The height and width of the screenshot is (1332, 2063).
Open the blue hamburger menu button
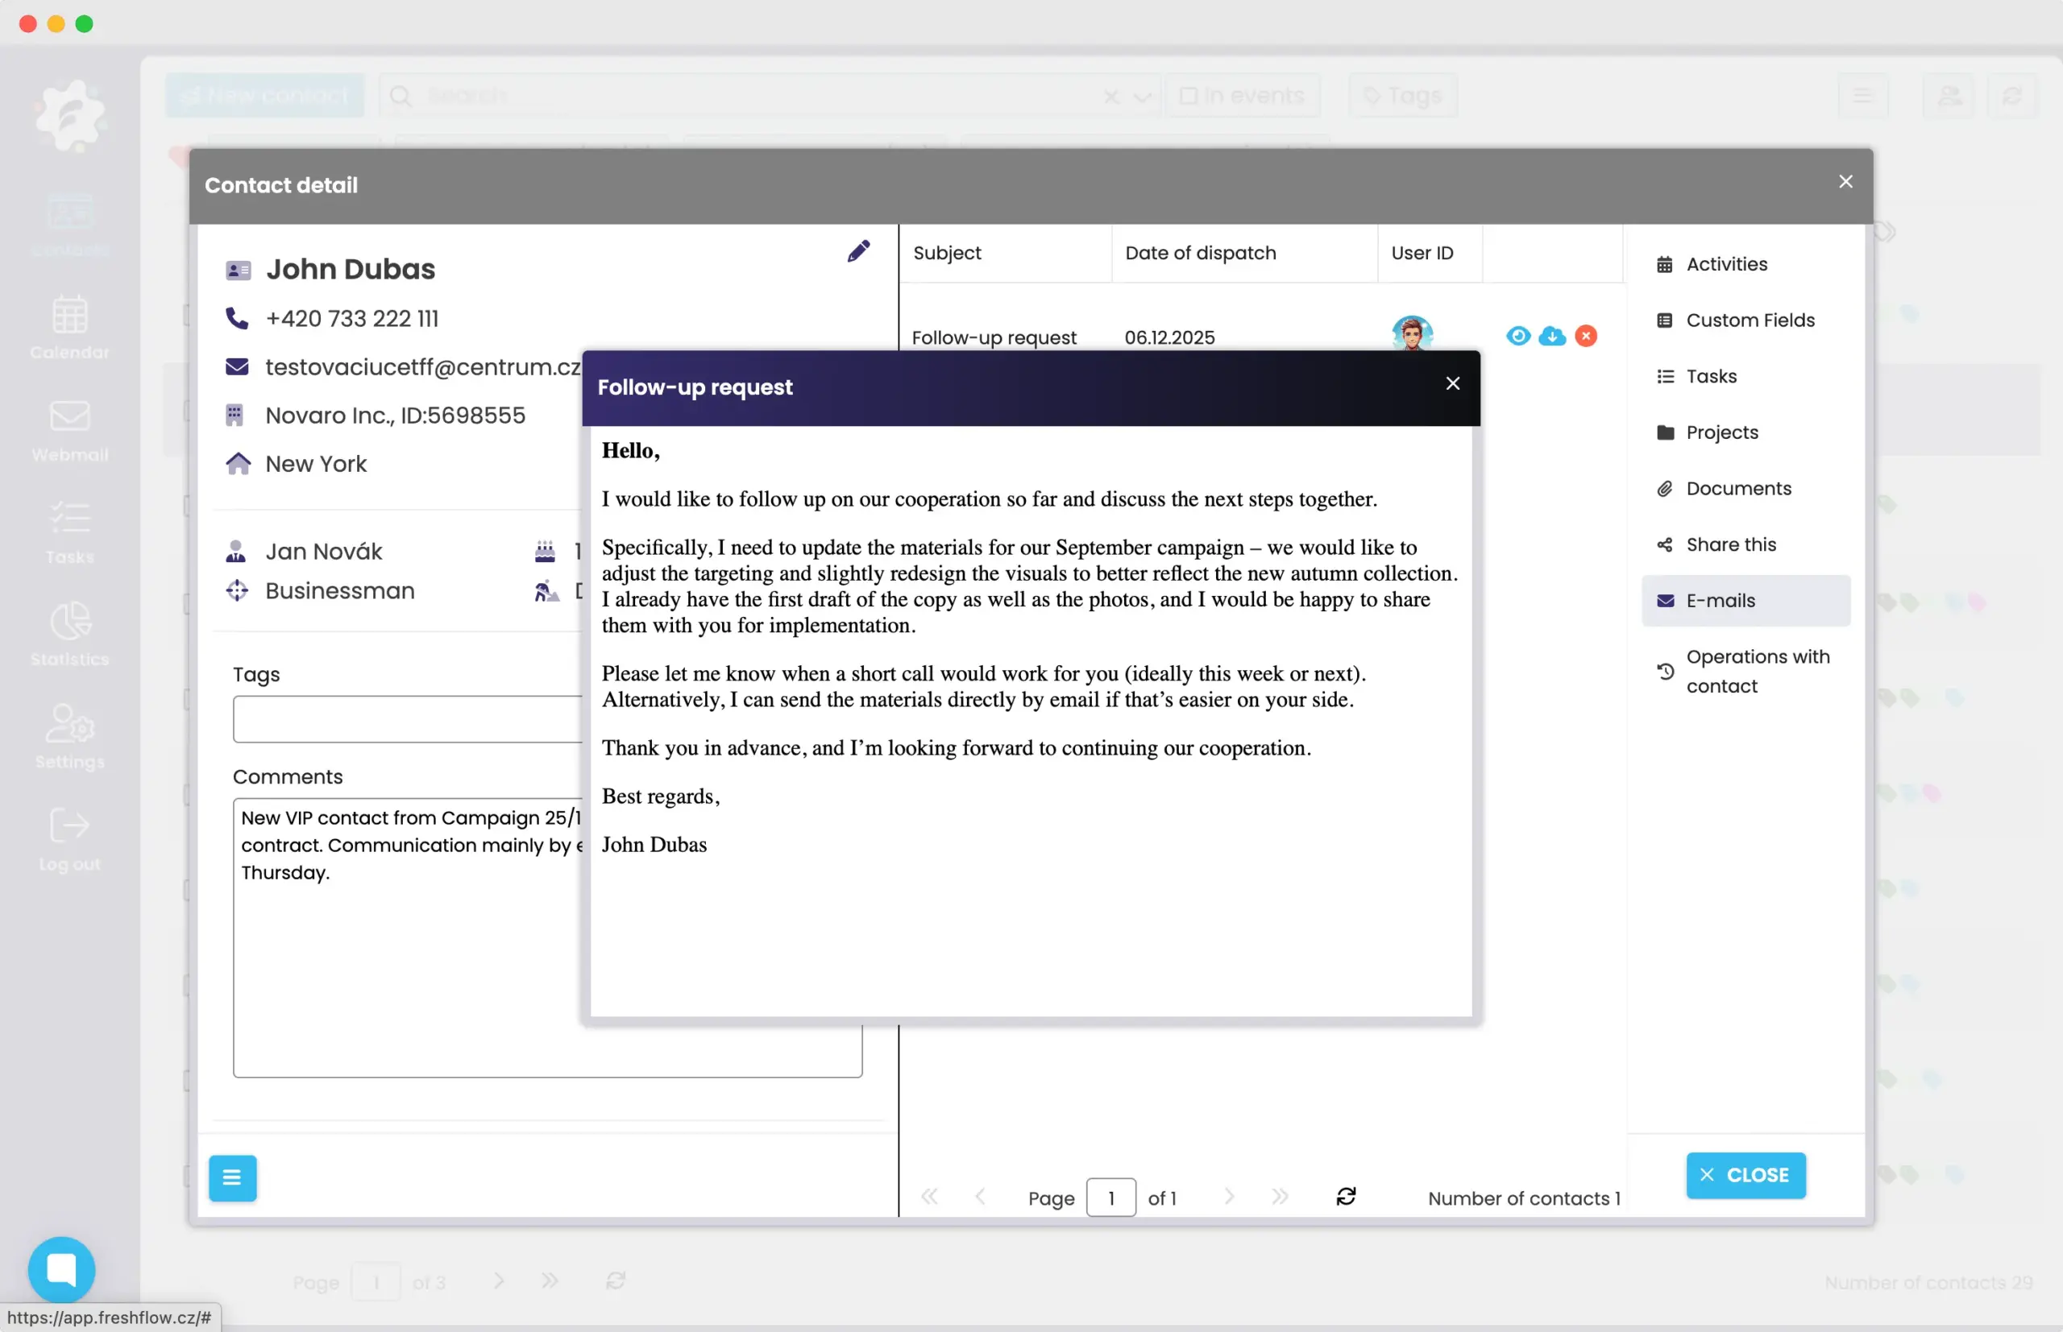tap(232, 1177)
